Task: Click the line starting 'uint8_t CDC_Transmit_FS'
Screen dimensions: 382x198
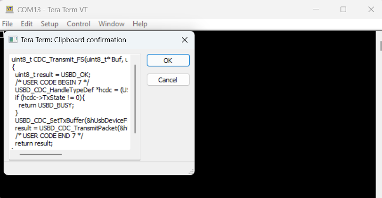Action: click(x=69, y=60)
